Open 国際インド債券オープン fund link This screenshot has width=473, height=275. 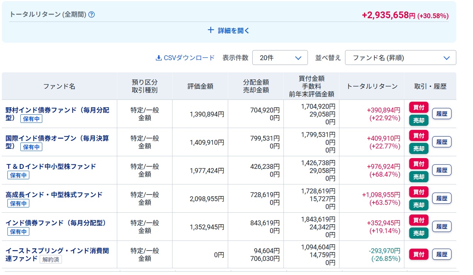click(x=58, y=138)
